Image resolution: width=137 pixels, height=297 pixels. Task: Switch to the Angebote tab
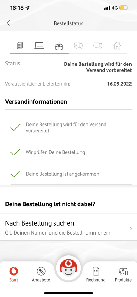tap(41, 274)
